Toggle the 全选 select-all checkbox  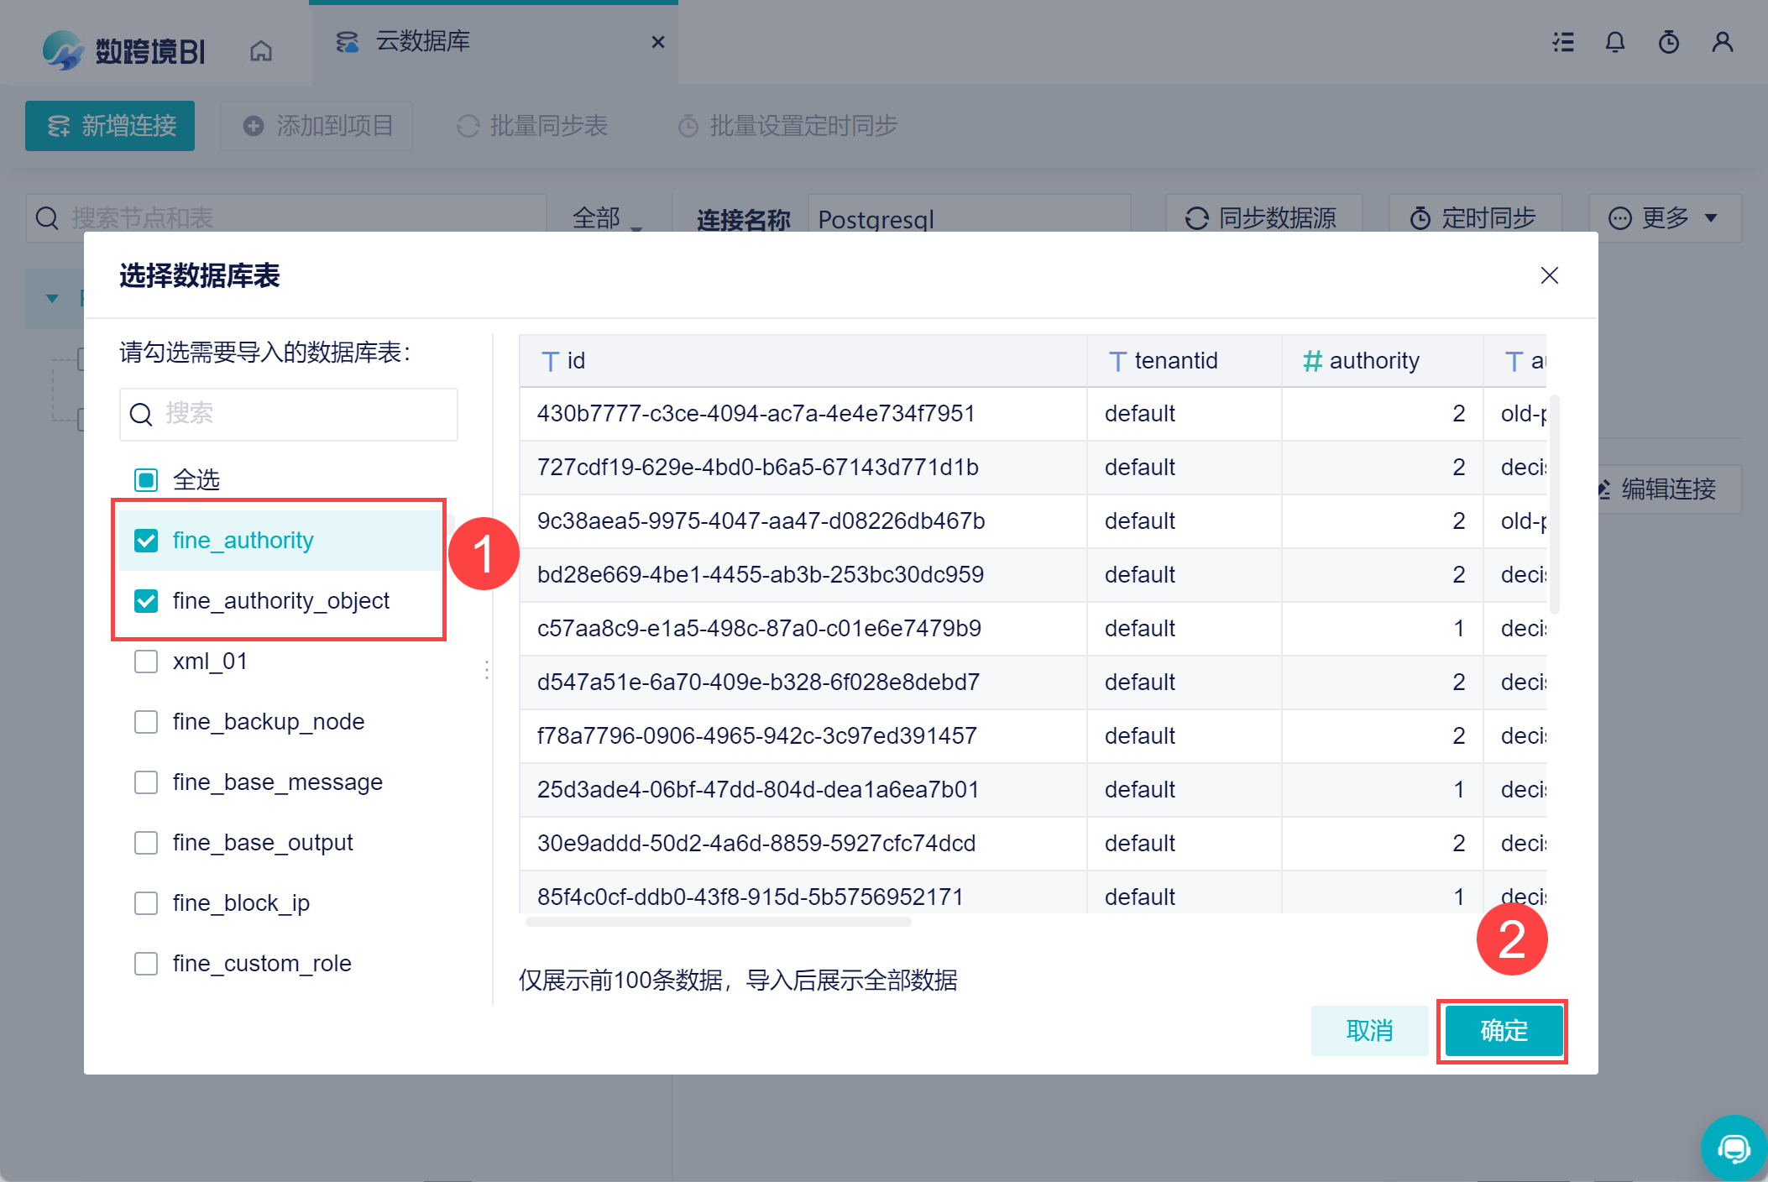pos(146,480)
